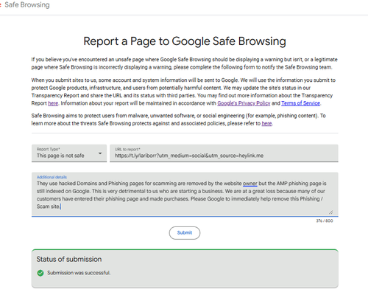Open the Report Type dropdown
The image size is (368, 295).
point(69,153)
